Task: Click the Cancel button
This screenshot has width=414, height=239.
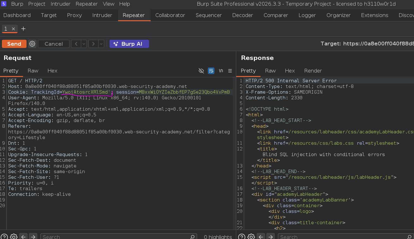Action: (x=54, y=44)
